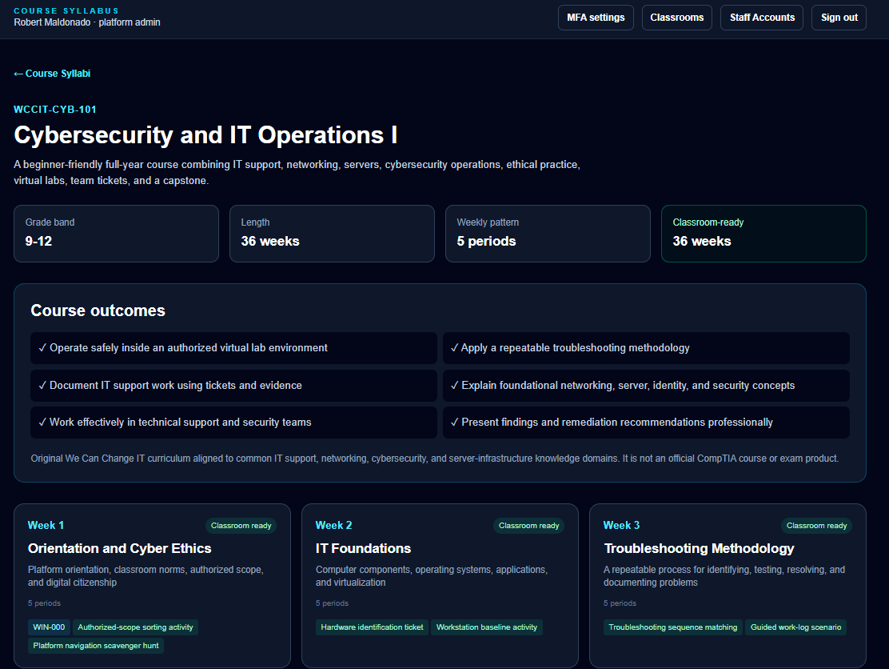
Task: Click Week 2's 5 periods text
Action: (x=333, y=603)
